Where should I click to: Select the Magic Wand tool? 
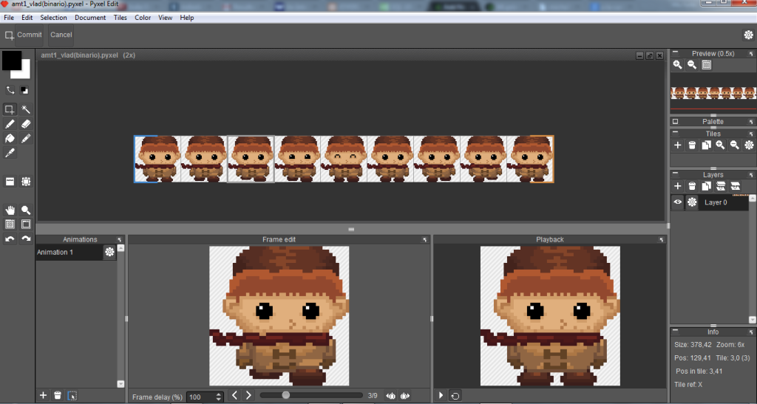tap(26, 109)
